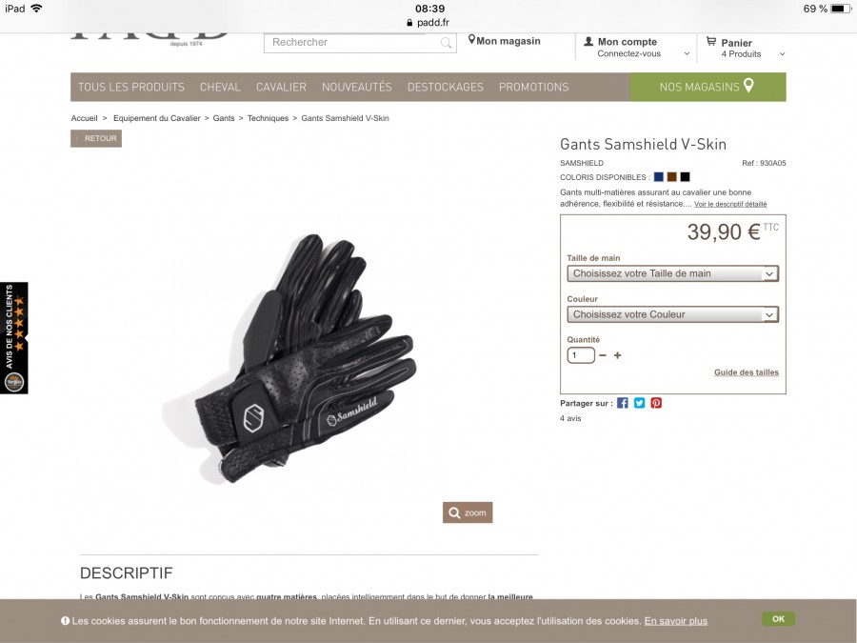Image resolution: width=857 pixels, height=643 pixels.
Task: Click the RETOUR button
Action: tap(96, 138)
